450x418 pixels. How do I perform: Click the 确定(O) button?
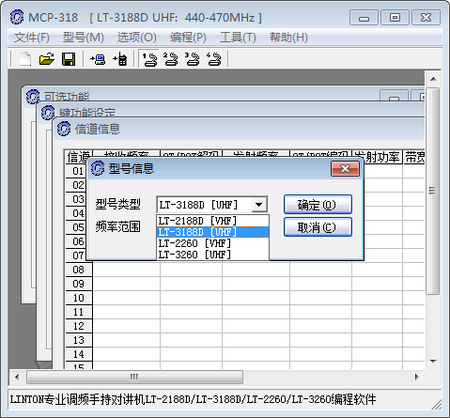click(x=318, y=205)
